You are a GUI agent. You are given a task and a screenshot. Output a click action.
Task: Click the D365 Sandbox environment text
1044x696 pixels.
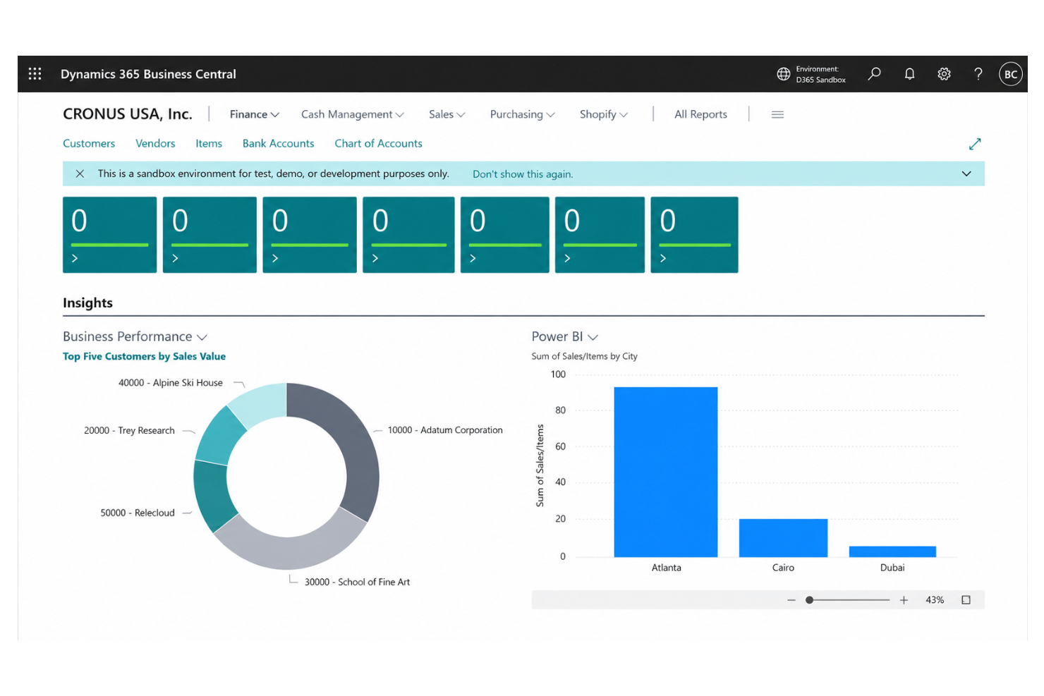click(821, 80)
